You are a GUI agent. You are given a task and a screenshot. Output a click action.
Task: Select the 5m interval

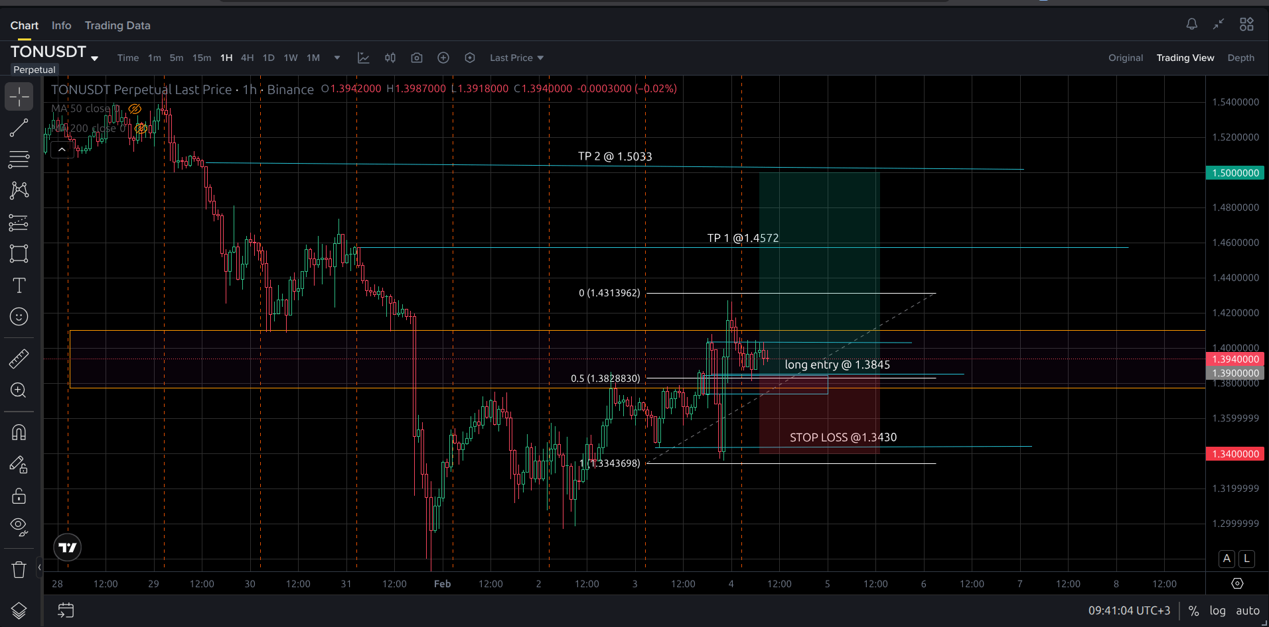pos(177,58)
